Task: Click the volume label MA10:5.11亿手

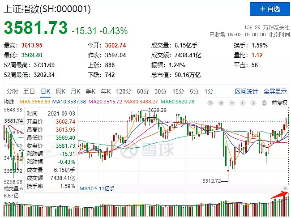Action: point(97,188)
